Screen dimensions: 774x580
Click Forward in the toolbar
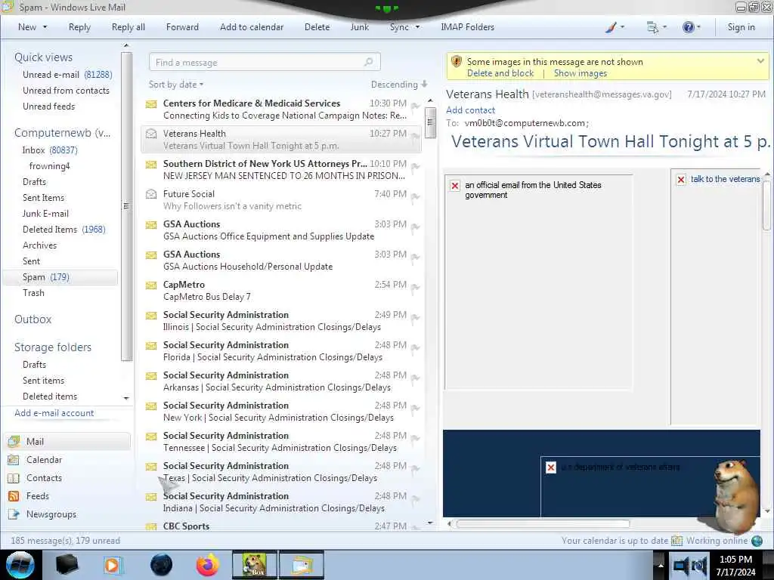point(182,27)
